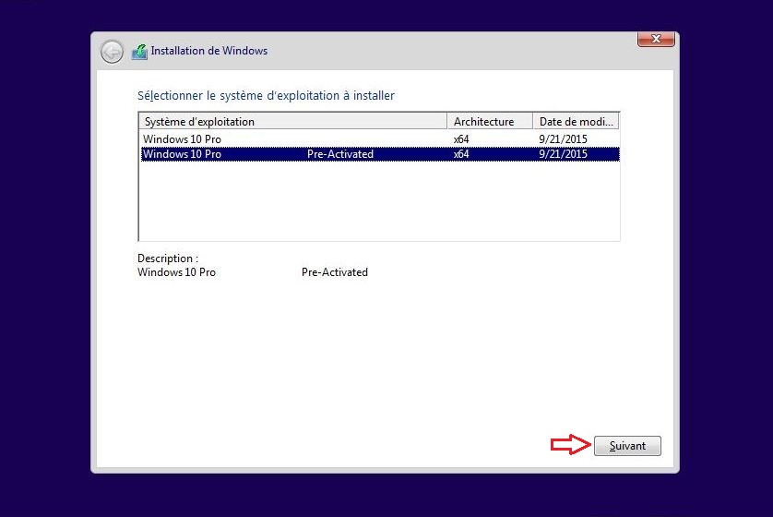
Task: Click the 9/21/2015 date in the Pre-Activated row
Action: [x=563, y=154]
